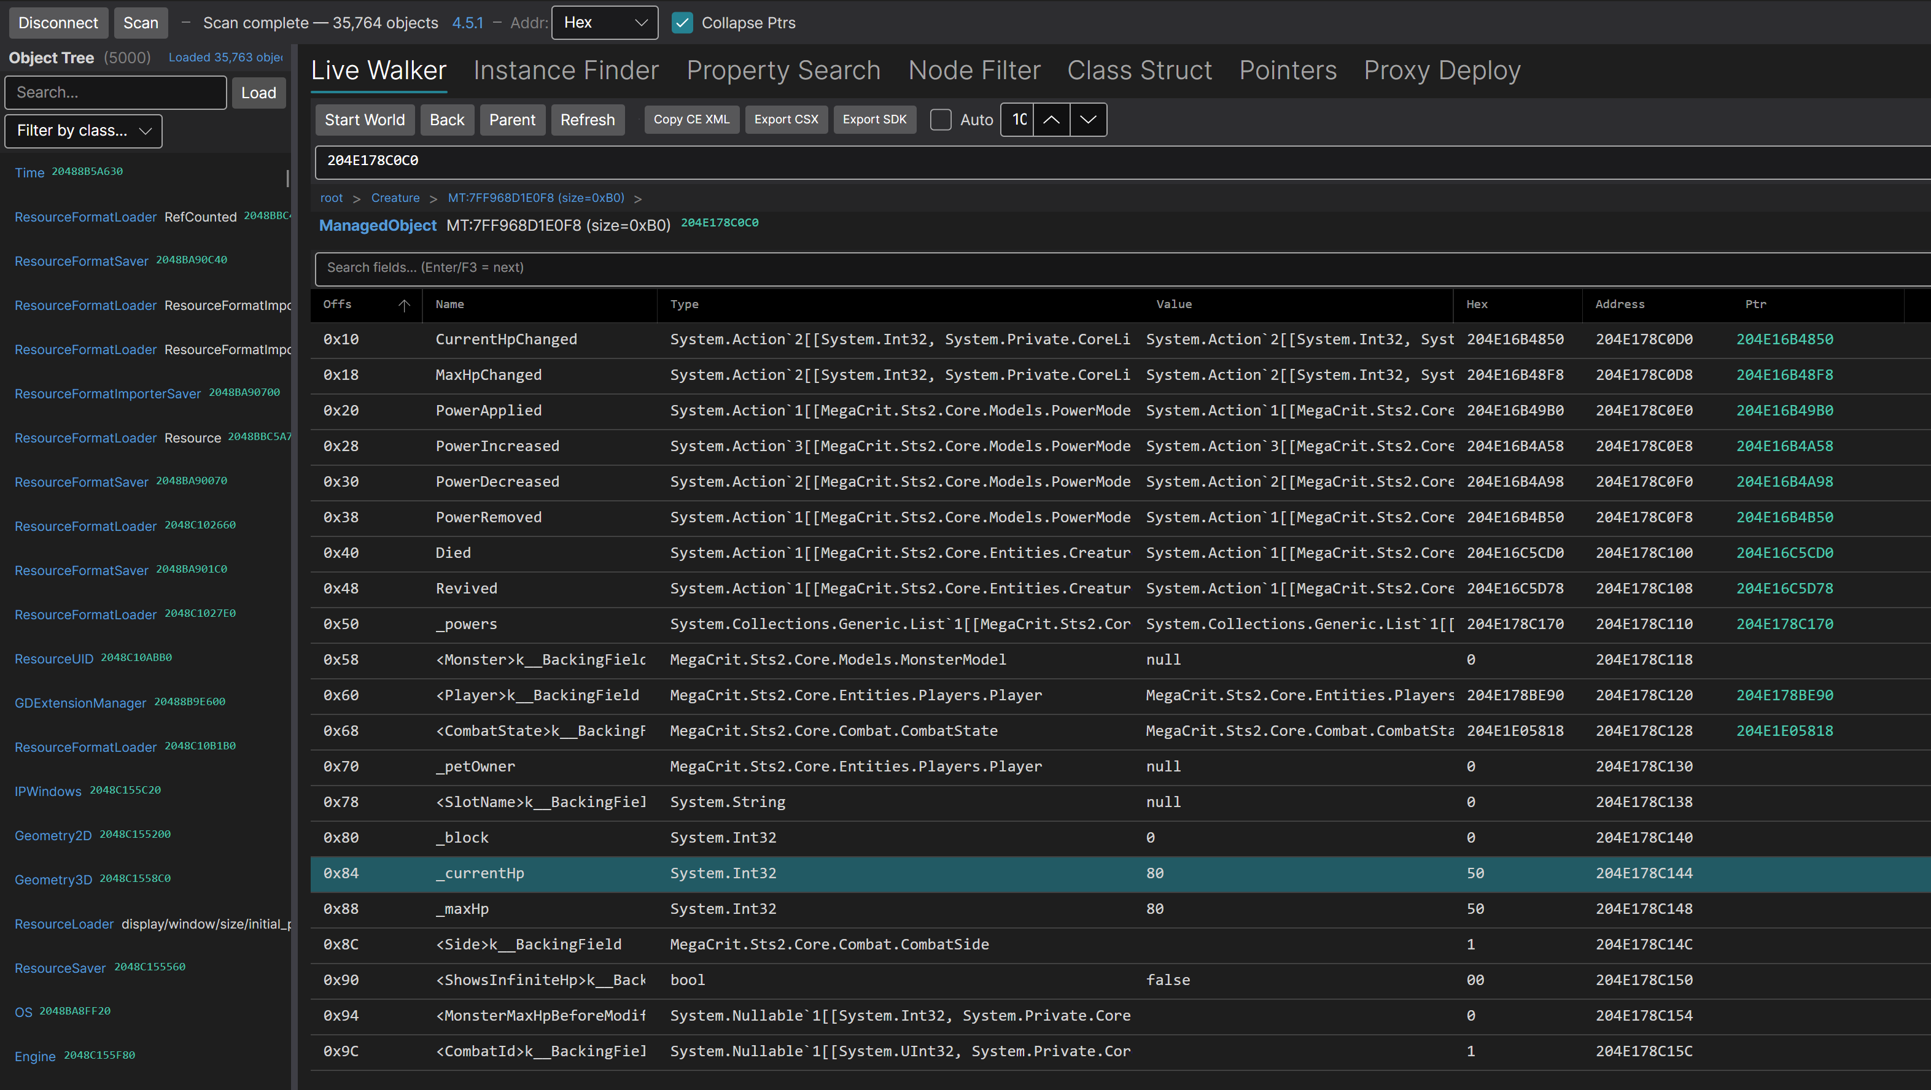Click the _block field name
This screenshot has width=1931, height=1090.
coord(462,838)
